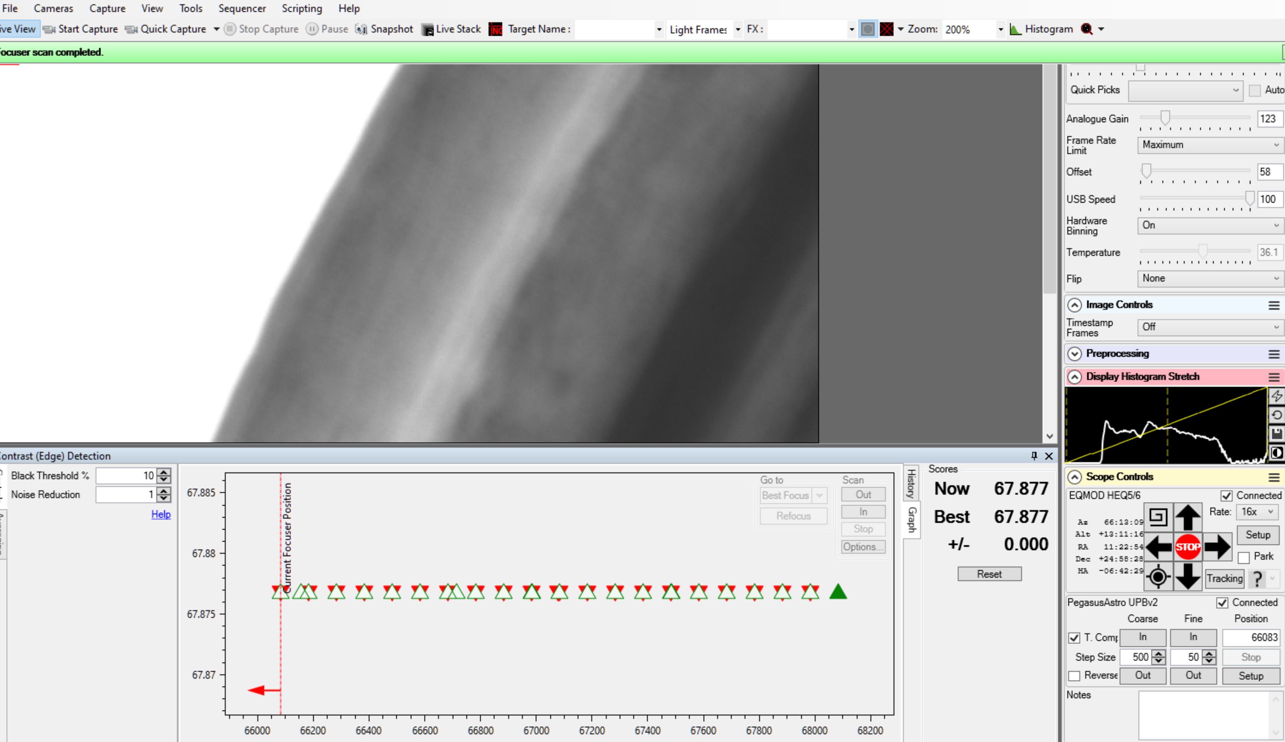
Task: Open the File menu
Action: click(10, 8)
